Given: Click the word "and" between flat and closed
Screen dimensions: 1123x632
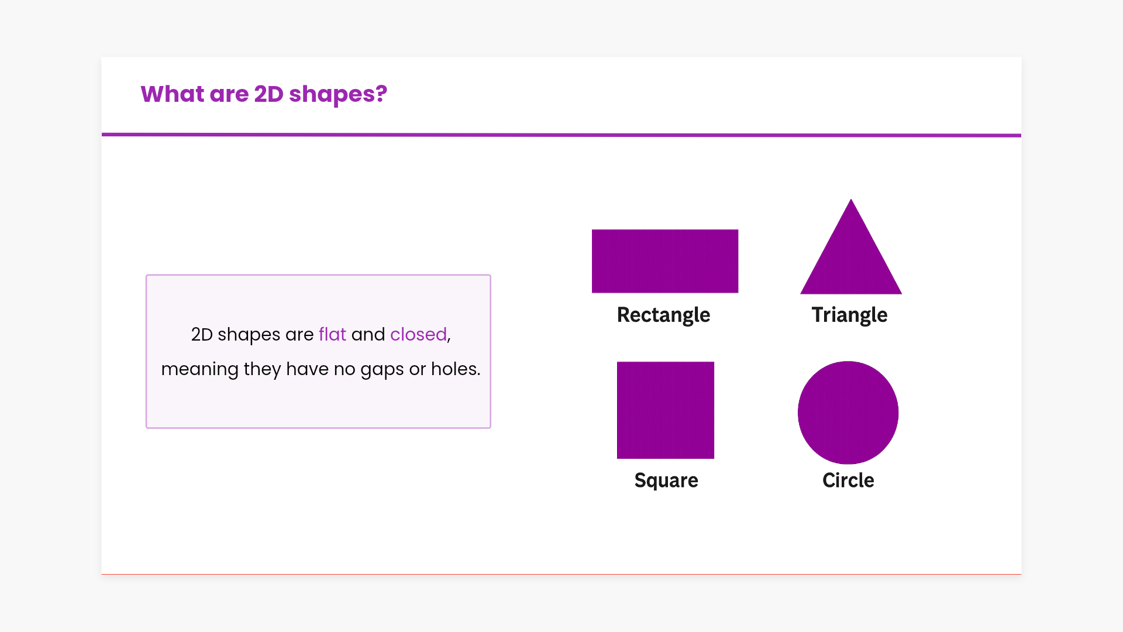Looking at the screenshot, I should (368, 334).
